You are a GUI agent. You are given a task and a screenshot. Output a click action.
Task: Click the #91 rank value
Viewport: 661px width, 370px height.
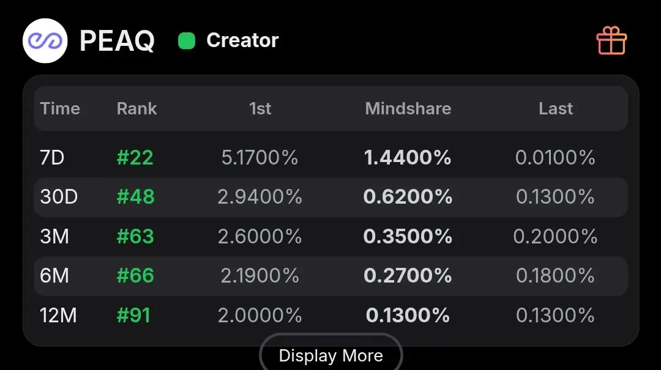click(x=133, y=315)
